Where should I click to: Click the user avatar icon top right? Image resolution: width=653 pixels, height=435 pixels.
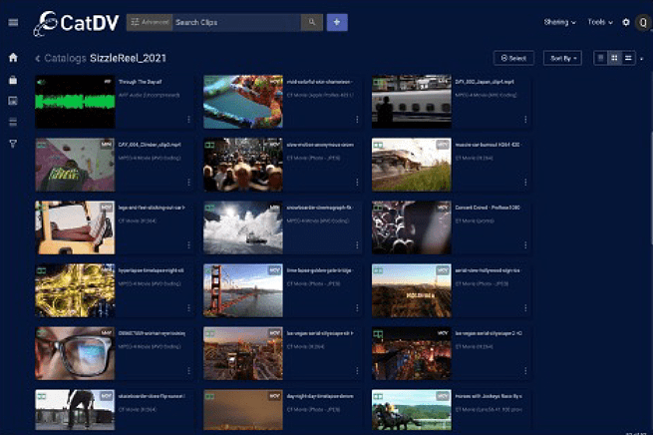(643, 22)
